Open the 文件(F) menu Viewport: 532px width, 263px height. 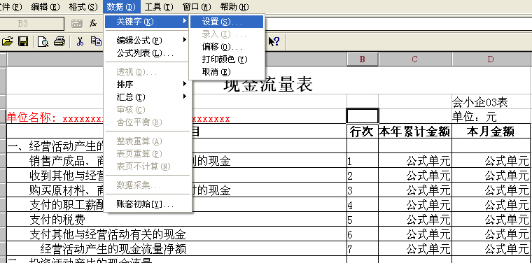coord(11,6)
